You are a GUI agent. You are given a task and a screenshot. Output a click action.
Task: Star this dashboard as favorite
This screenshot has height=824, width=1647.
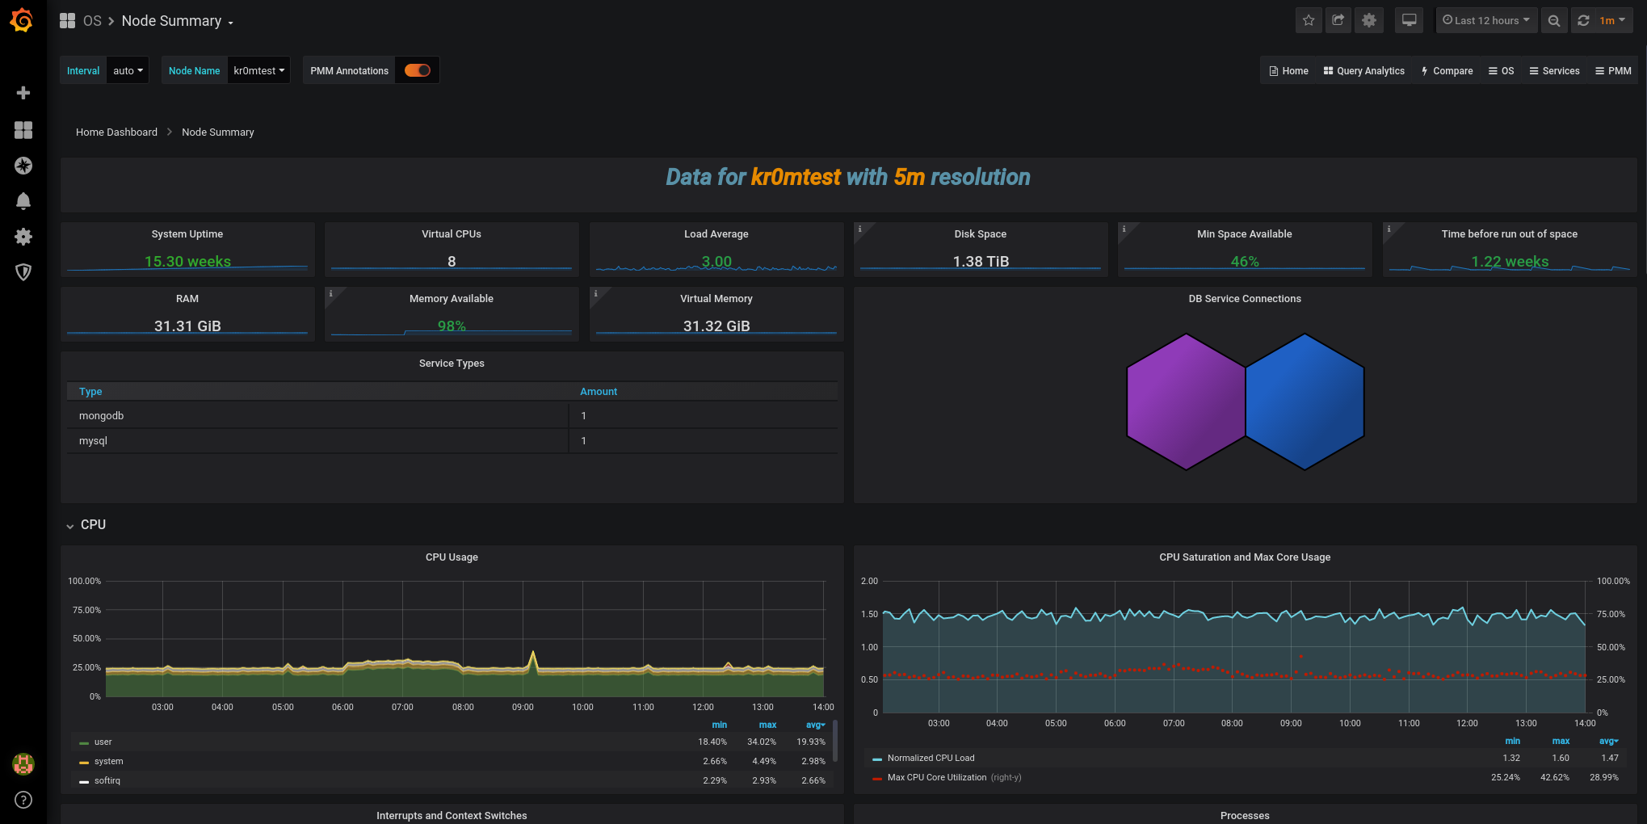1309,20
